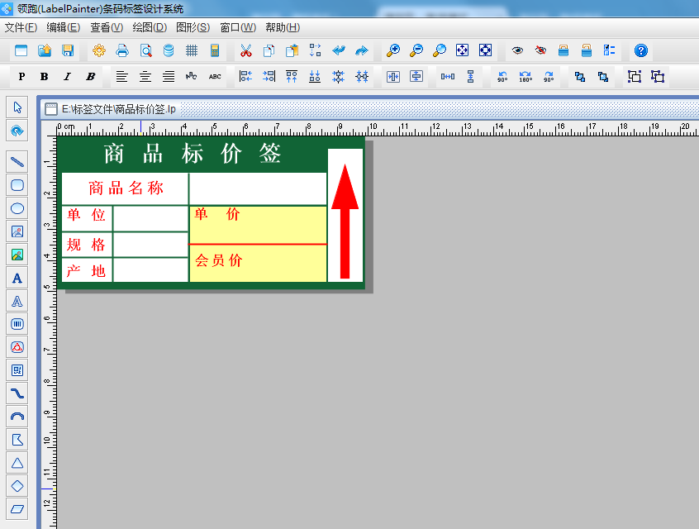The image size is (699, 529).
Task: Choose the solid Text tool (A)
Action: point(17,278)
